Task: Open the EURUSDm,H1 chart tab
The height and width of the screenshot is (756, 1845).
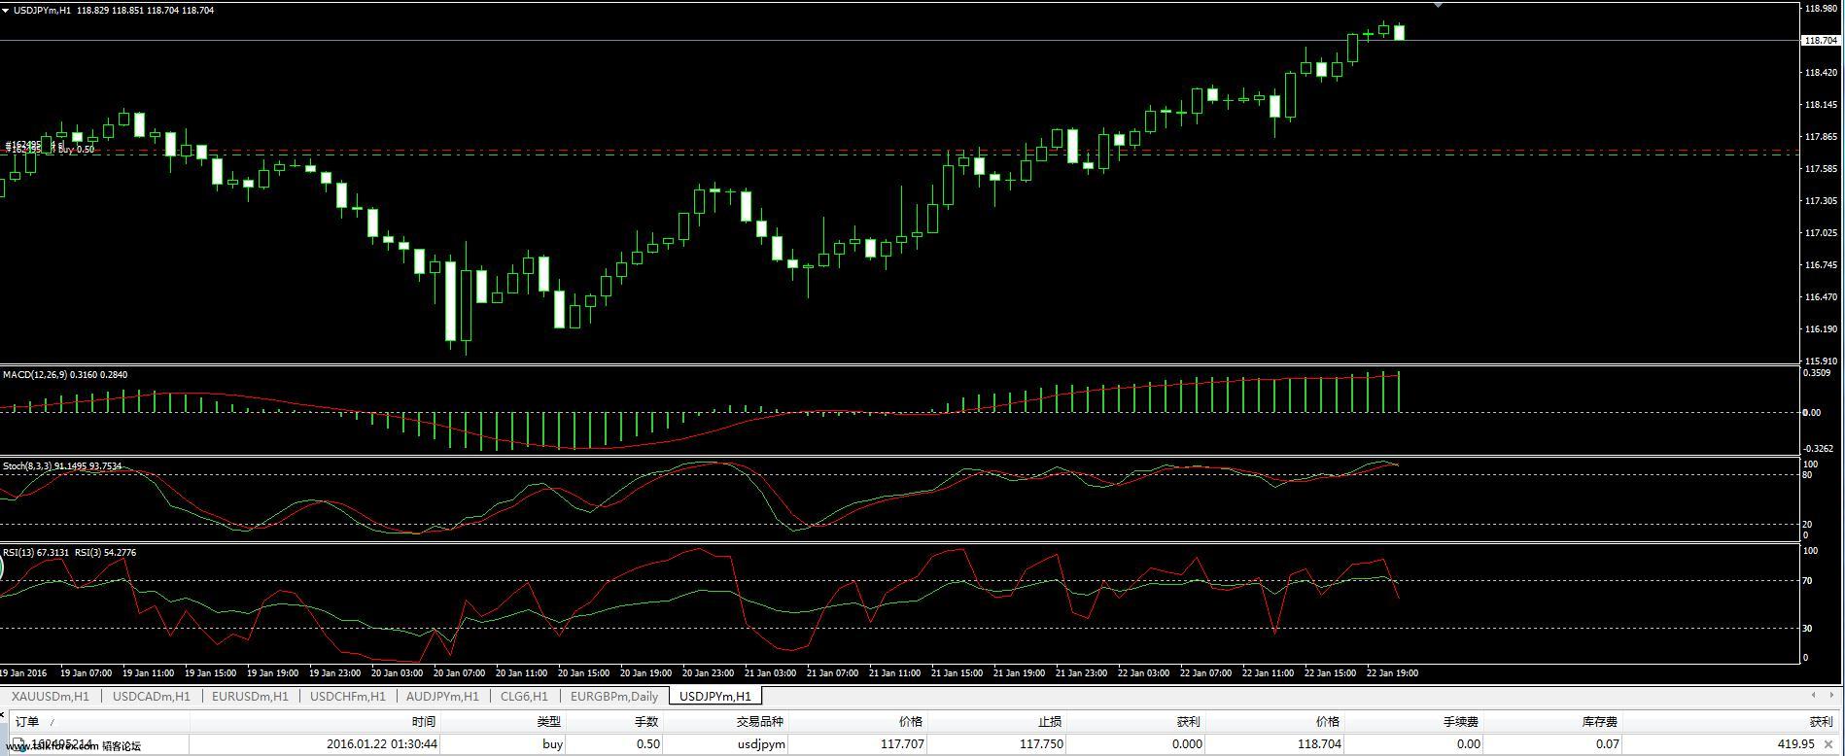Action: click(250, 696)
